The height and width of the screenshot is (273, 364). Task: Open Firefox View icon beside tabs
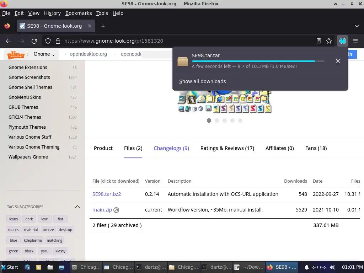click(7, 26)
